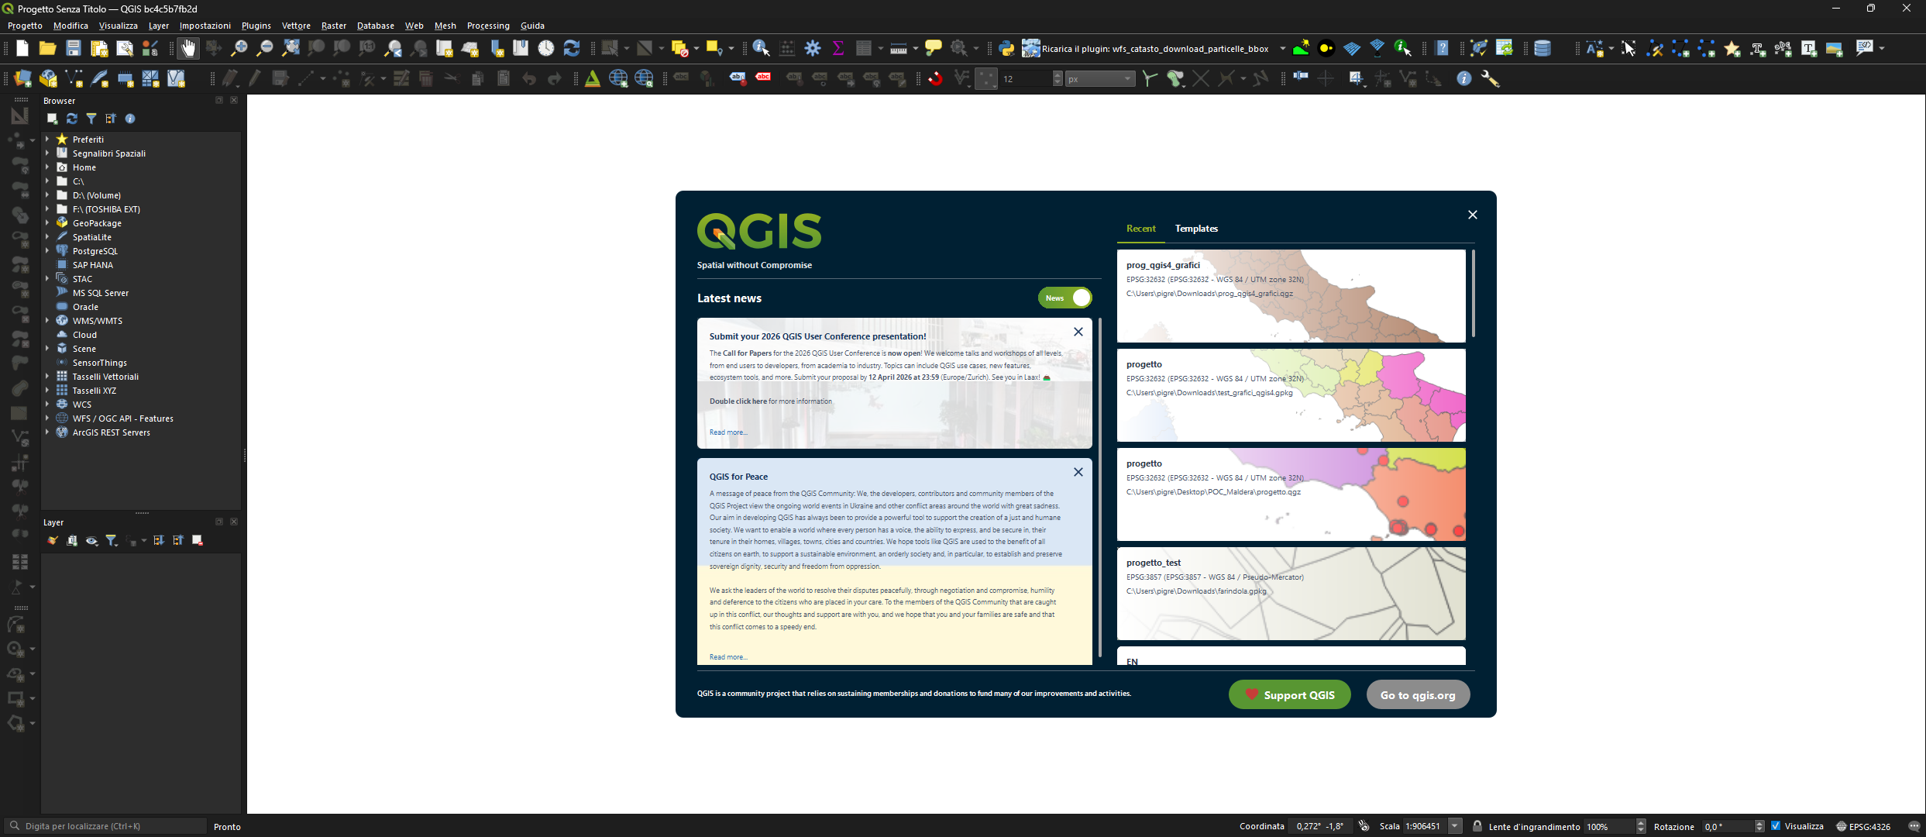This screenshot has width=1926, height=837.
Task: Open the Python console icon
Action: click(1006, 49)
